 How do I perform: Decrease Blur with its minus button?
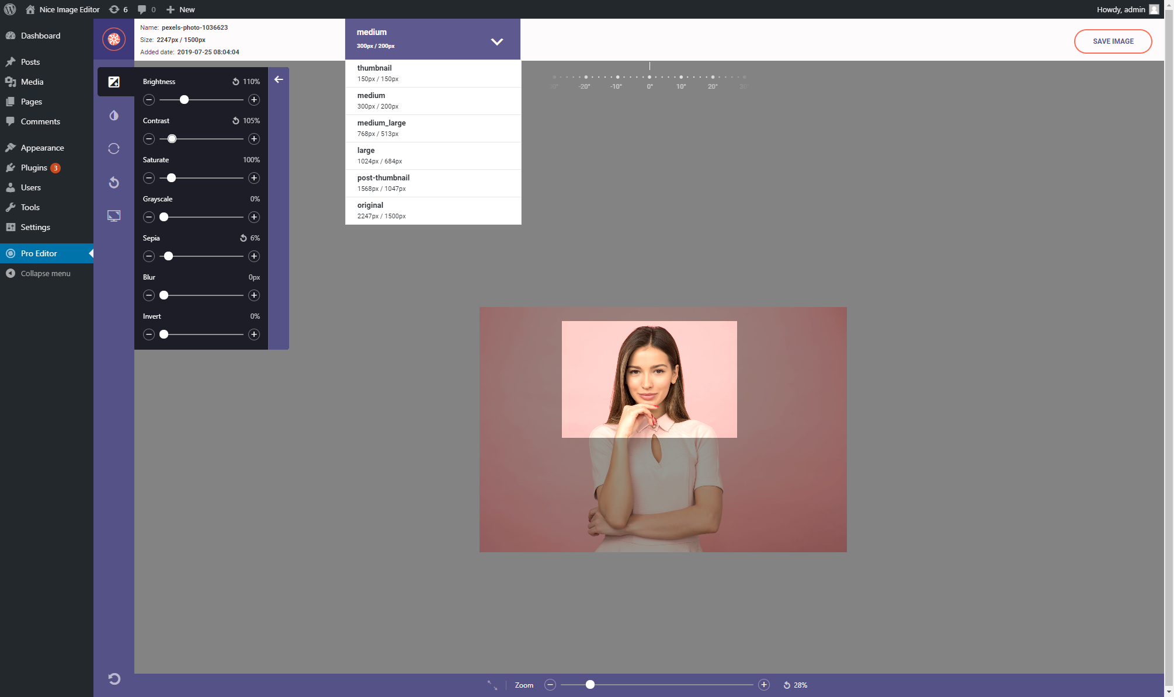point(149,295)
